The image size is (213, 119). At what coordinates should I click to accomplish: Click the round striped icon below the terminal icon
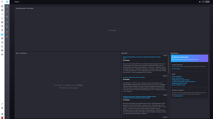click(2, 54)
